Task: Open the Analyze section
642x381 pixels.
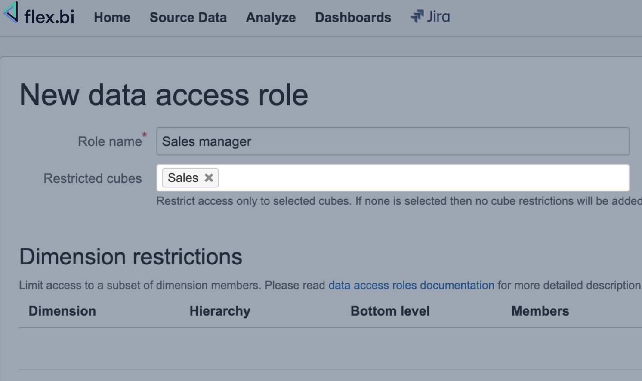Action: point(271,17)
